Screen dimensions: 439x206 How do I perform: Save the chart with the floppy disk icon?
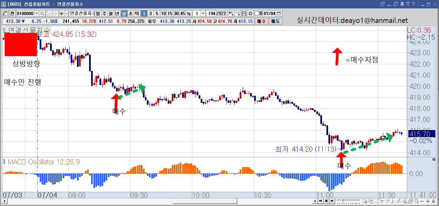pos(244,13)
